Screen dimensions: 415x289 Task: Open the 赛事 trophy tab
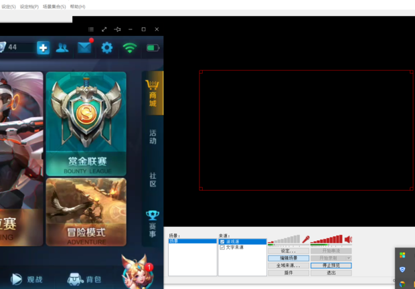153,223
